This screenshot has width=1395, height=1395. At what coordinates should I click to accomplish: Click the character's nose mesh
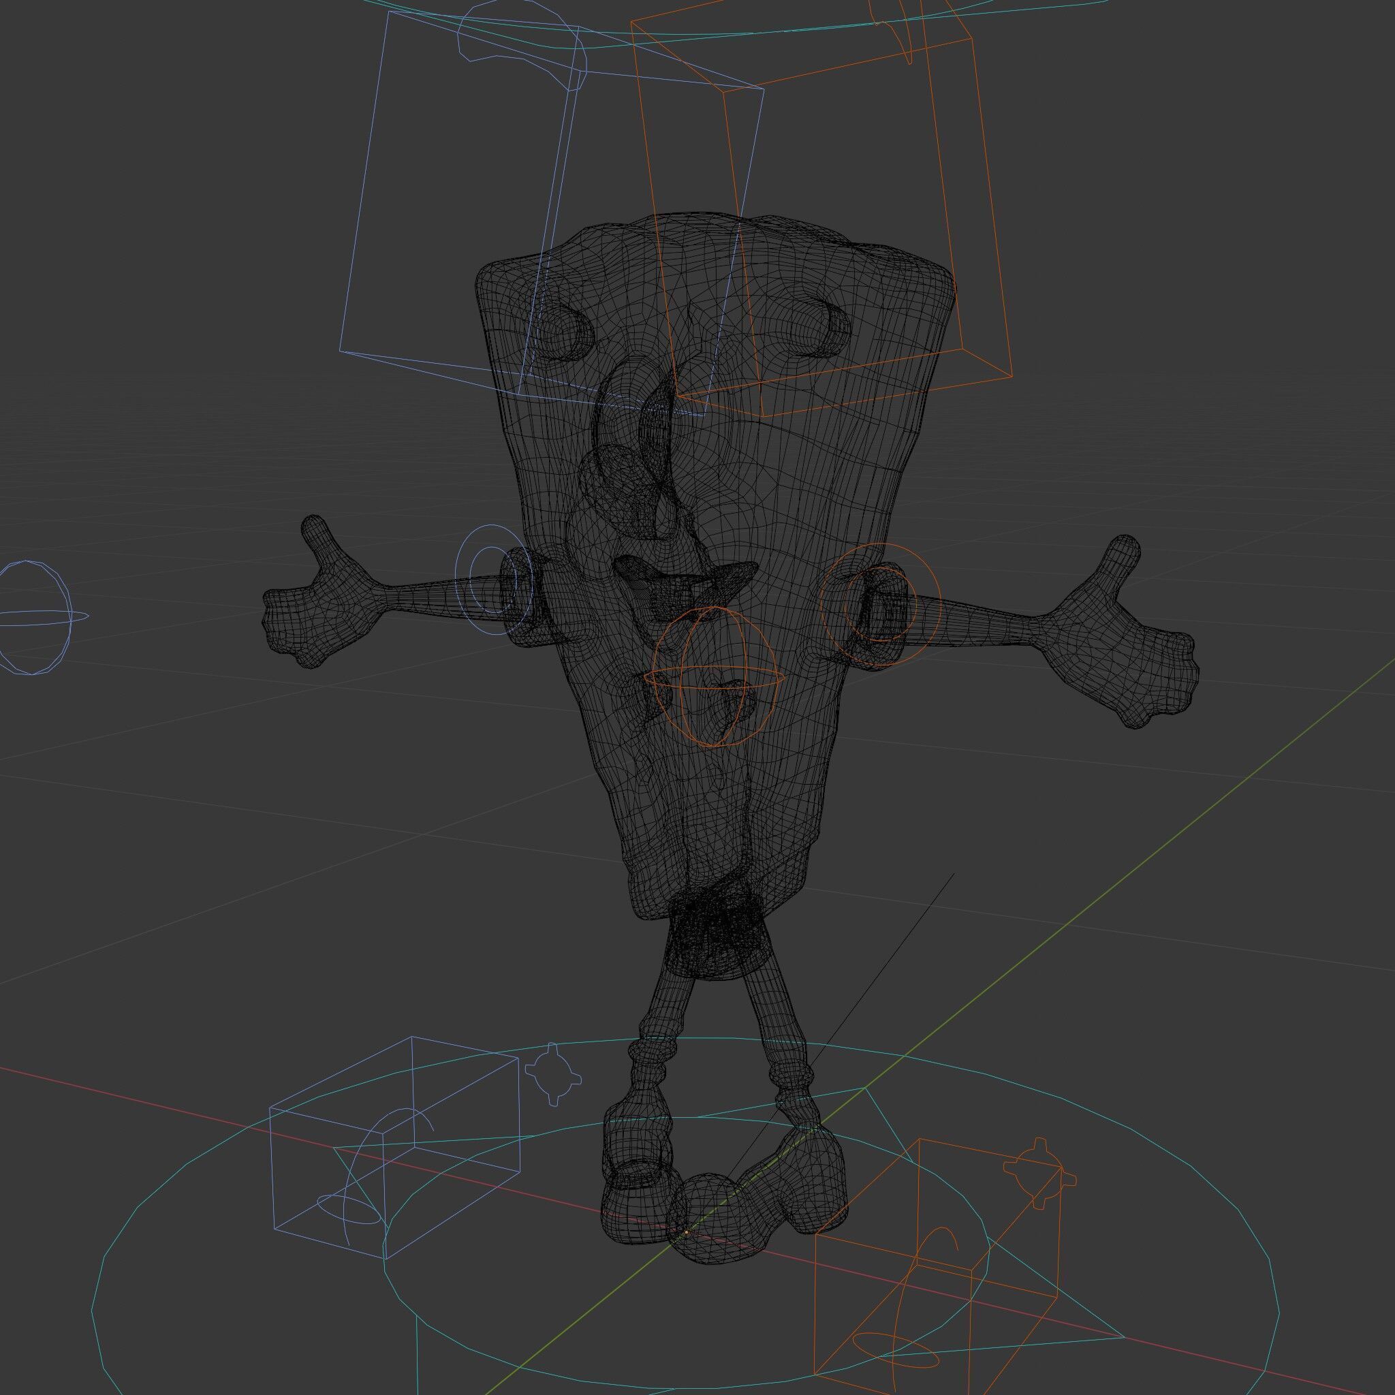point(628,491)
